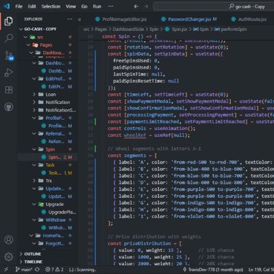Open the EditPr... modified file
Screen dimensions: 274x274
point(47,86)
